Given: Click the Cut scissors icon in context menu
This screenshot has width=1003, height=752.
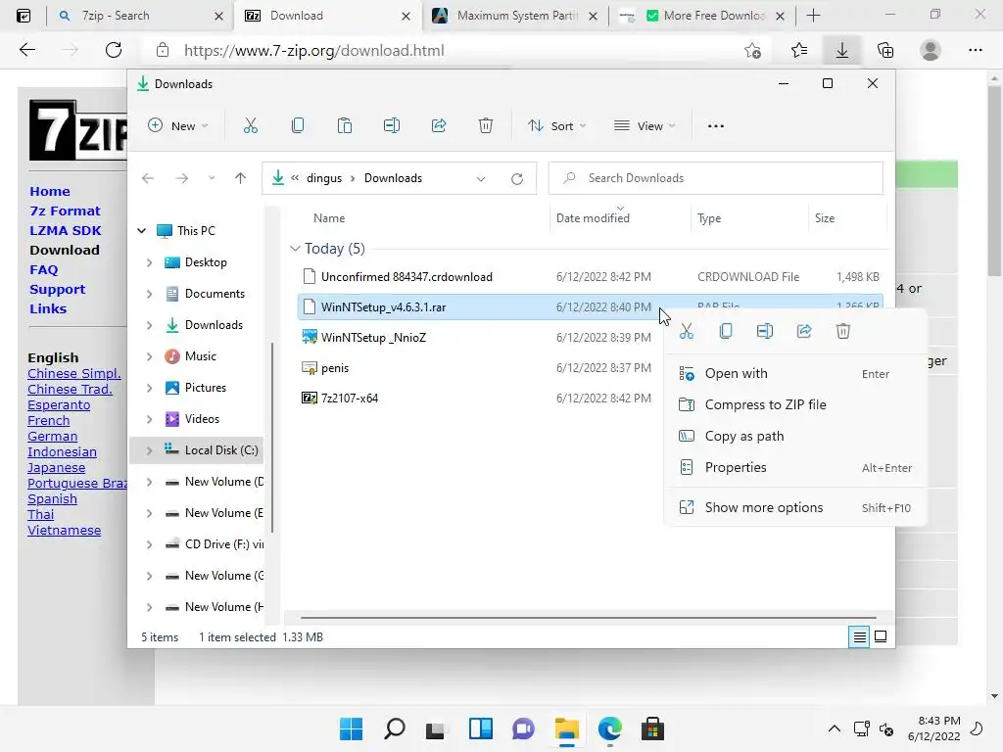Looking at the screenshot, I should point(687,331).
